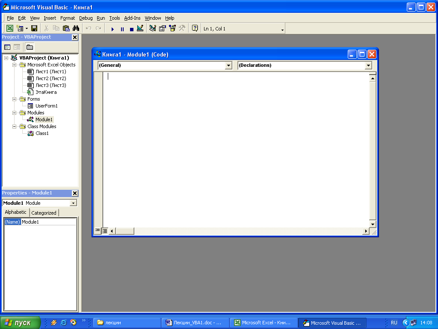Collapse the VBAProject (Книга1) root node
The height and width of the screenshot is (329, 438).
pyautogui.click(x=6, y=58)
